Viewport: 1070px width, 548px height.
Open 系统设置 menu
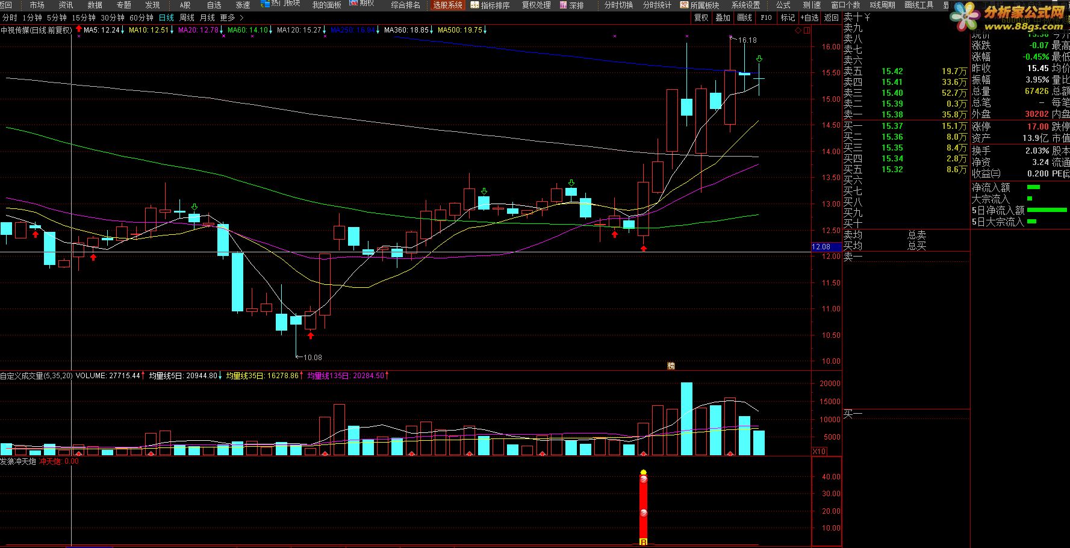[x=745, y=5]
